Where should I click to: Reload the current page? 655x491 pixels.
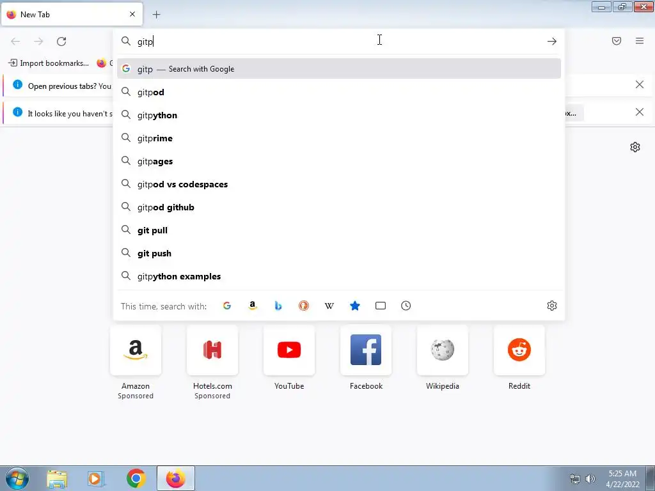[x=61, y=41]
